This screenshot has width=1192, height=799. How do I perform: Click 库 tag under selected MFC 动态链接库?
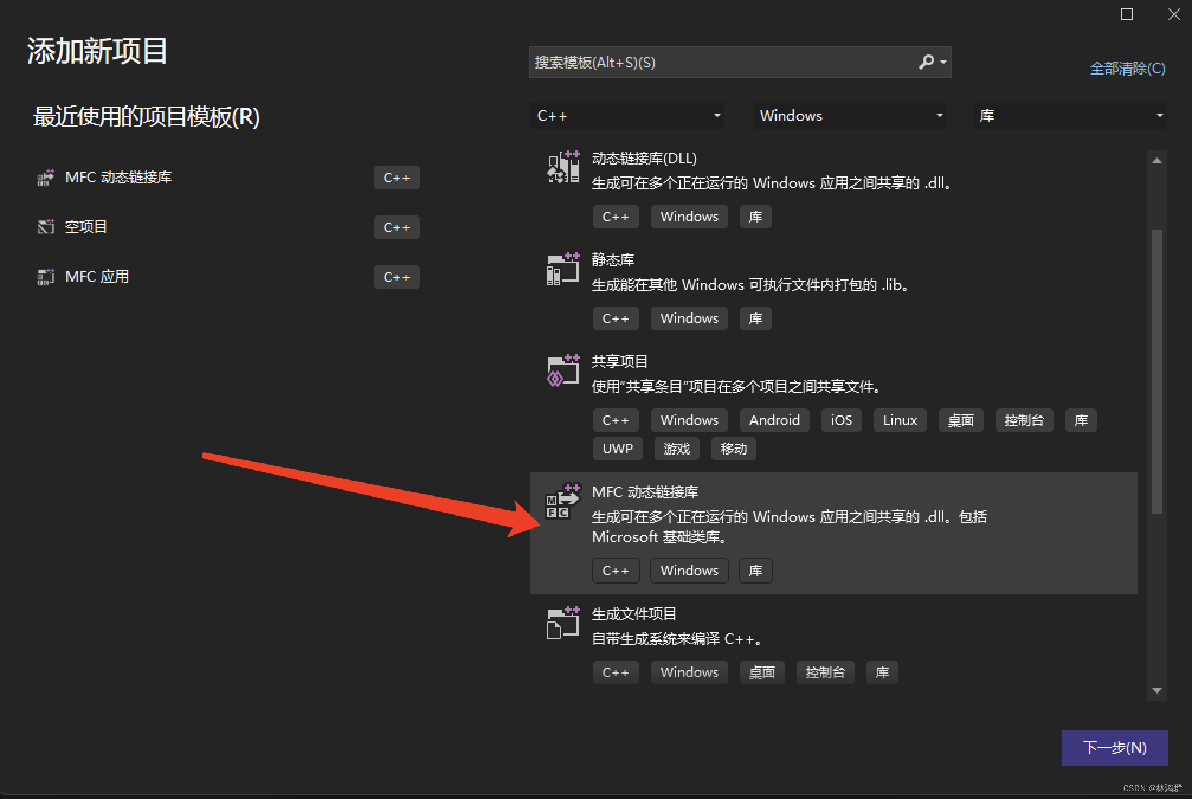pos(755,571)
